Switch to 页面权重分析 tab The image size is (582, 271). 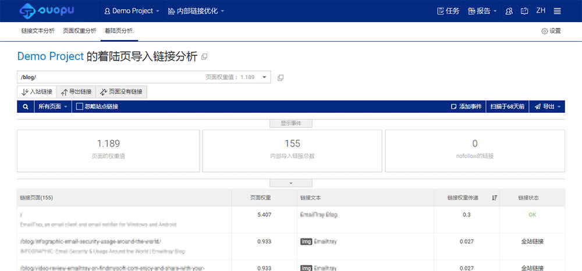click(x=79, y=31)
